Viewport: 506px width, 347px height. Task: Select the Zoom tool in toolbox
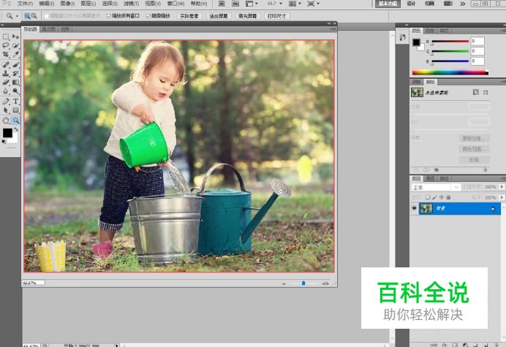pos(15,121)
